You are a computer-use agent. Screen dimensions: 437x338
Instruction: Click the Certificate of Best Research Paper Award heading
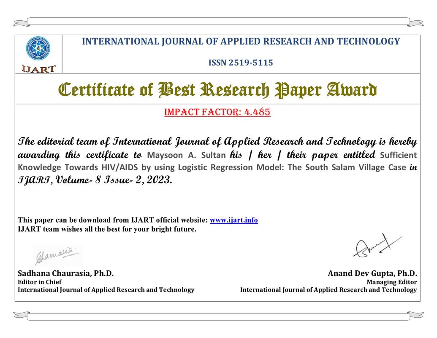pyautogui.click(x=217, y=90)
